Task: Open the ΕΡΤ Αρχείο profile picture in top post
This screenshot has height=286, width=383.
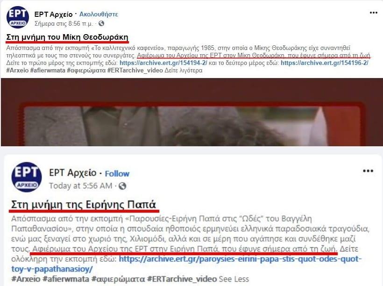Action: pos(18,18)
